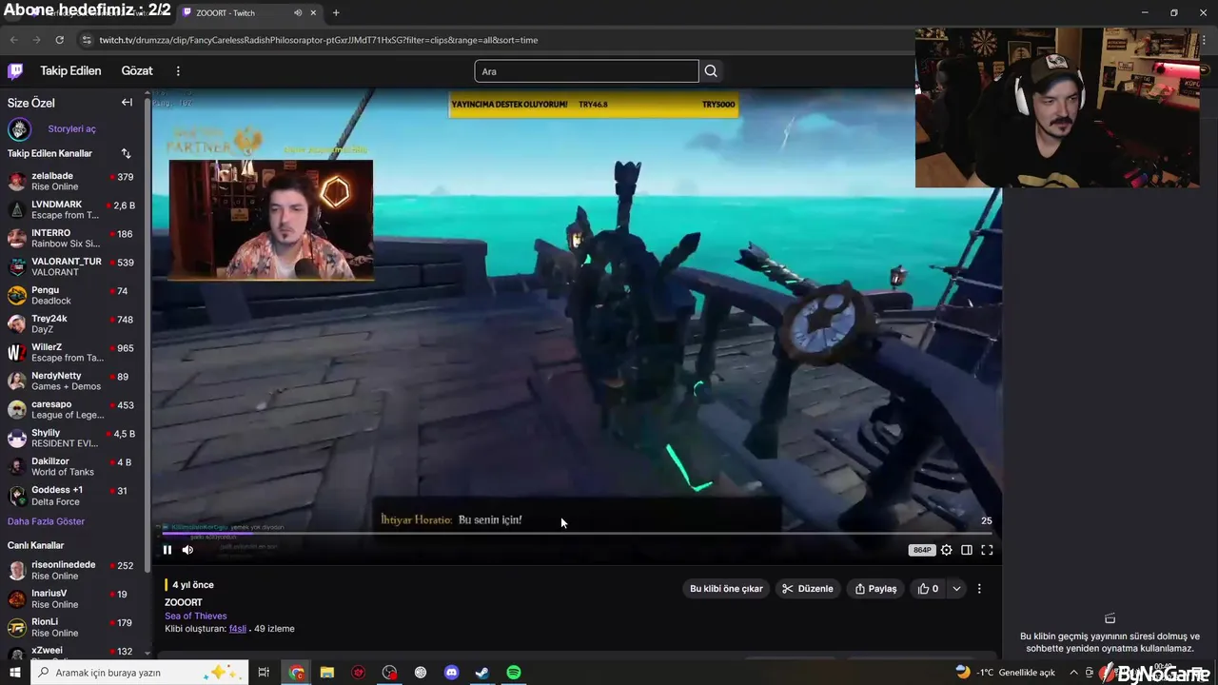Image resolution: width=1218 pixels, height=685 pixels.
Task: Open LVNDMARK channel
Action: pyautogui.click(x=72, y=209)
